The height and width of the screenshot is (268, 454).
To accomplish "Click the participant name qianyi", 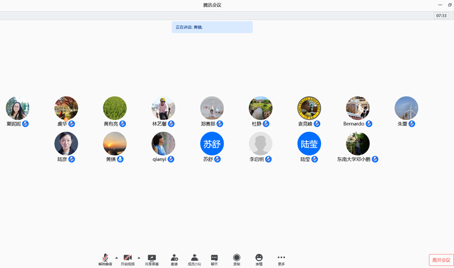I will [159, 159].
